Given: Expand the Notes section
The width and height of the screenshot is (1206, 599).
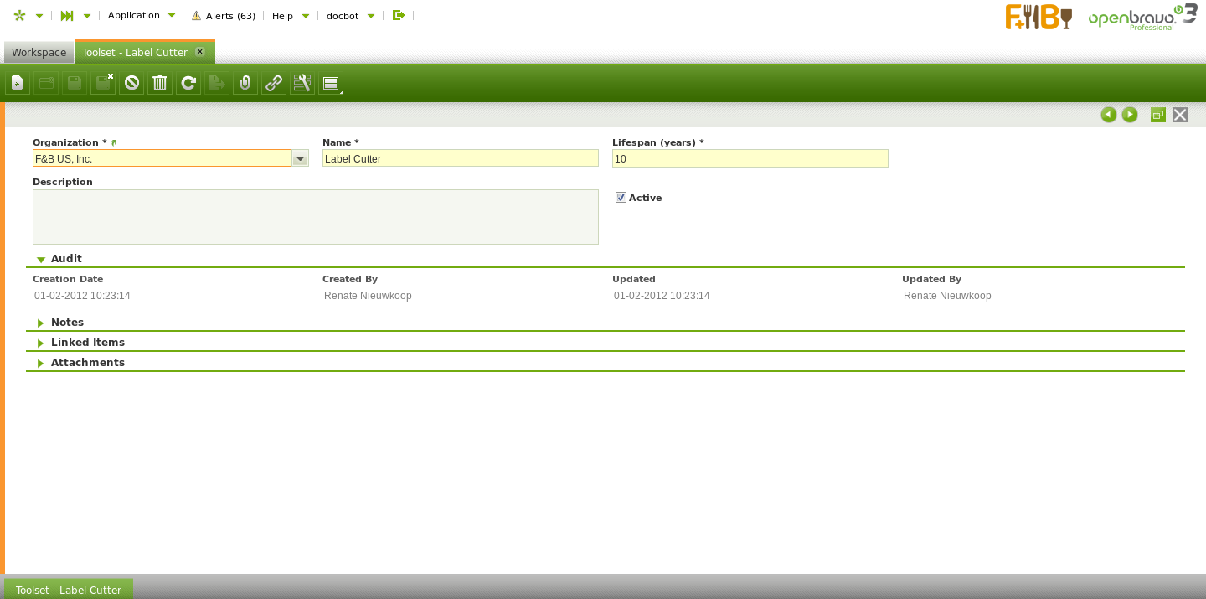Looking at the screenshot, I should 67,323.
